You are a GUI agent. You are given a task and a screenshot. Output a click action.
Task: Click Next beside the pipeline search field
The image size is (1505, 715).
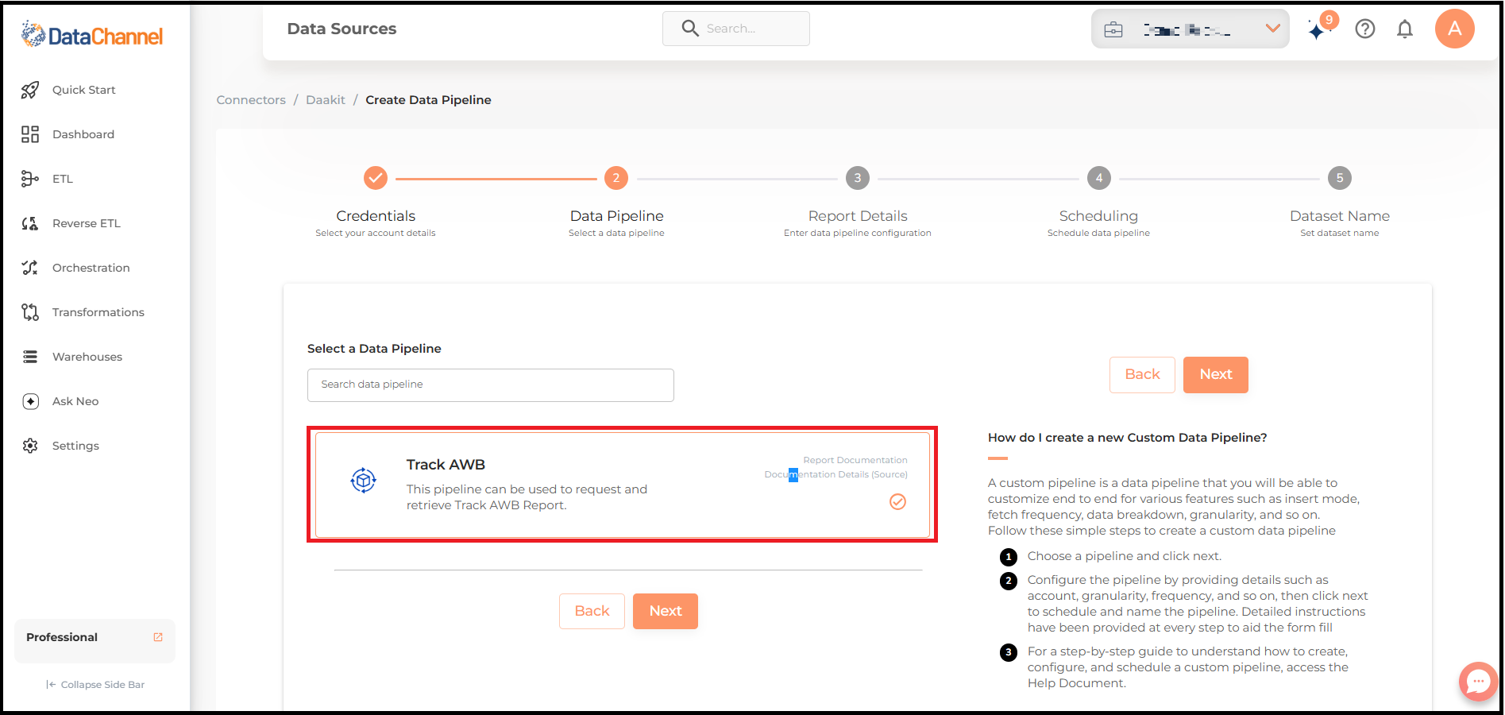click(x=1216, y=375)
